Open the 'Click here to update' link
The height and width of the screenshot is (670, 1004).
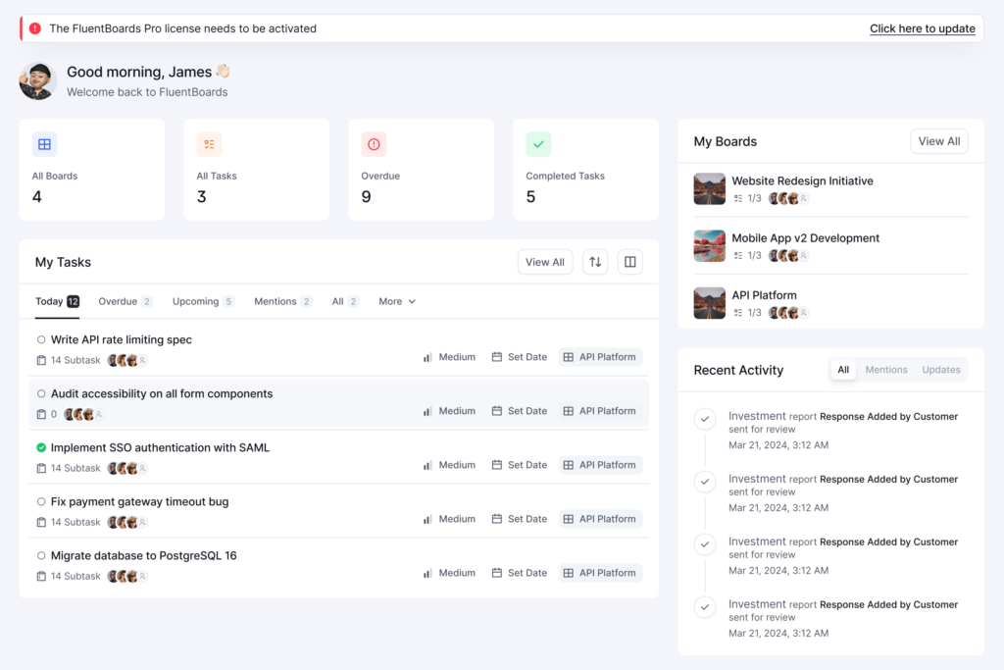[922, 28]
